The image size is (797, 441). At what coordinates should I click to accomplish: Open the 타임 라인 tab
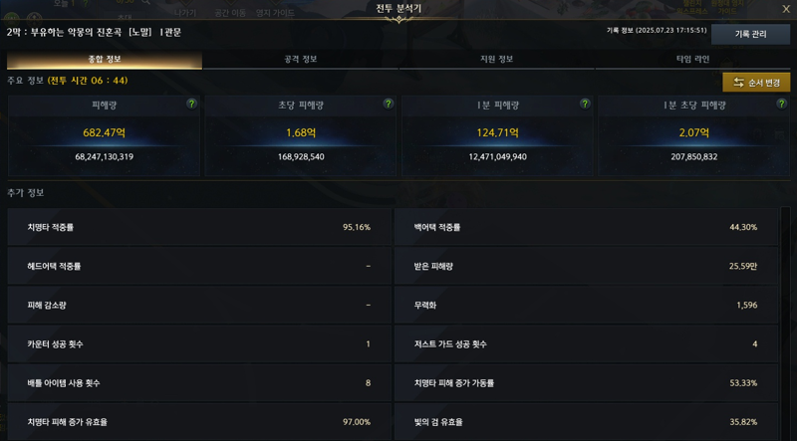coord(692,59)
